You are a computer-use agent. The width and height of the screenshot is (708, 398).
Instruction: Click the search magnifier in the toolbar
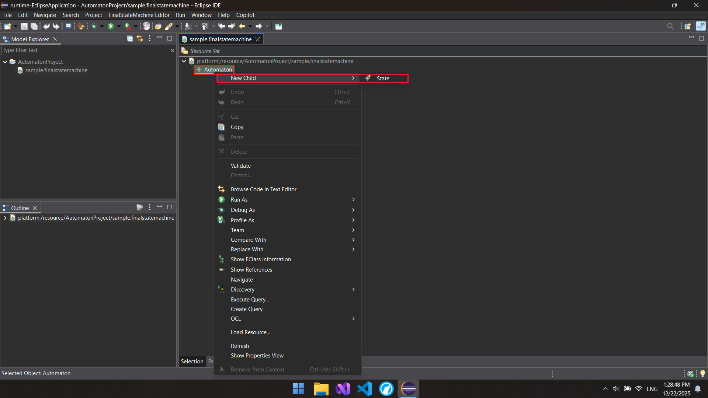[x=670, y=26]
